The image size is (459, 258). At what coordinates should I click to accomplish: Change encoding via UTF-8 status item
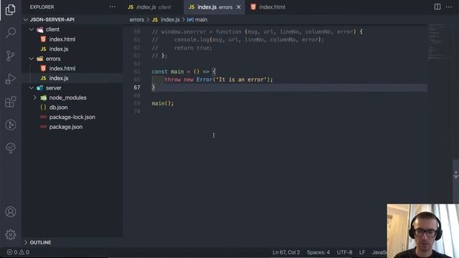coord(344,252)
